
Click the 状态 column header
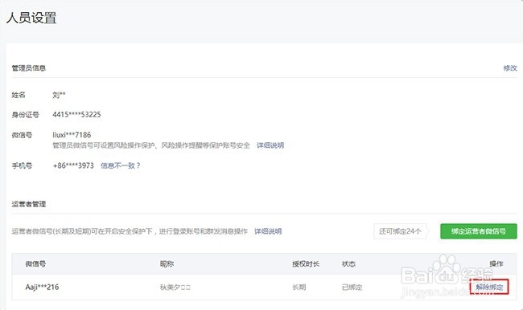(x=348, y=263)
